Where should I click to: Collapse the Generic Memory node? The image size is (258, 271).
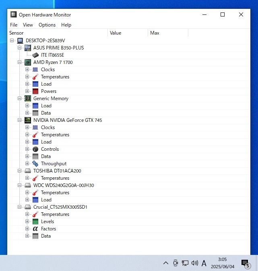click(x=20, y=99)
